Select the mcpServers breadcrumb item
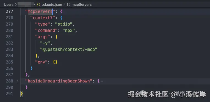 click(x=82, y=5)
